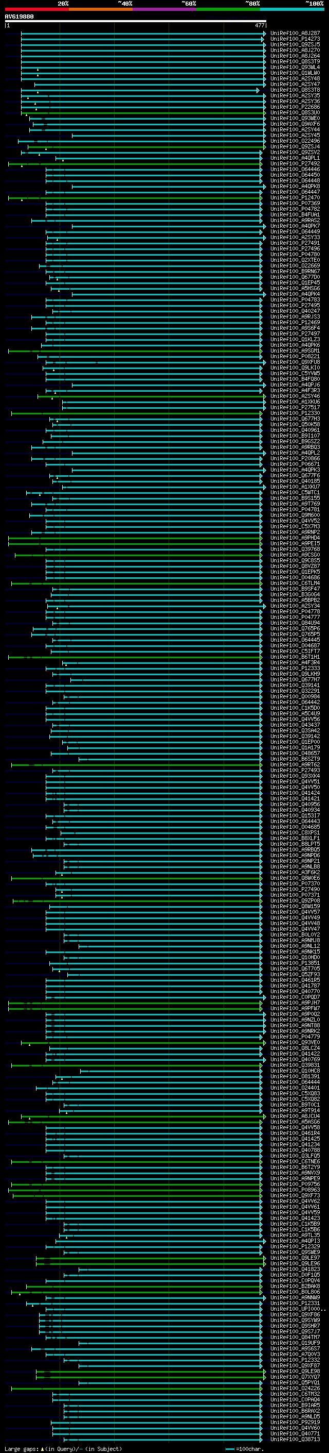Image resolution: width=329 pixels, height=1453 pixels.
Task: Select label UniRef100_Q9LE98
Action: click(295, 1371)
